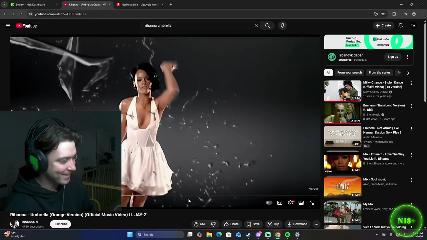Go to YouTube home via logo

(x=26, y=26)
